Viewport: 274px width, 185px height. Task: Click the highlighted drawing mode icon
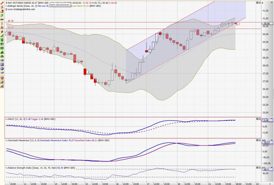[2, 82]
